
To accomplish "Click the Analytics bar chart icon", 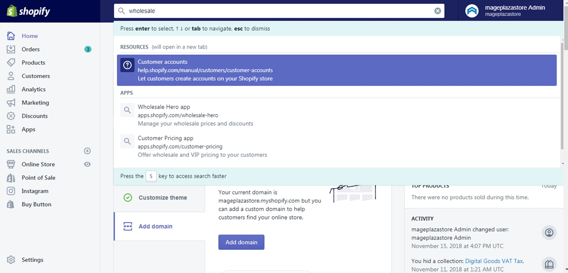I will [x=11, y=89].
